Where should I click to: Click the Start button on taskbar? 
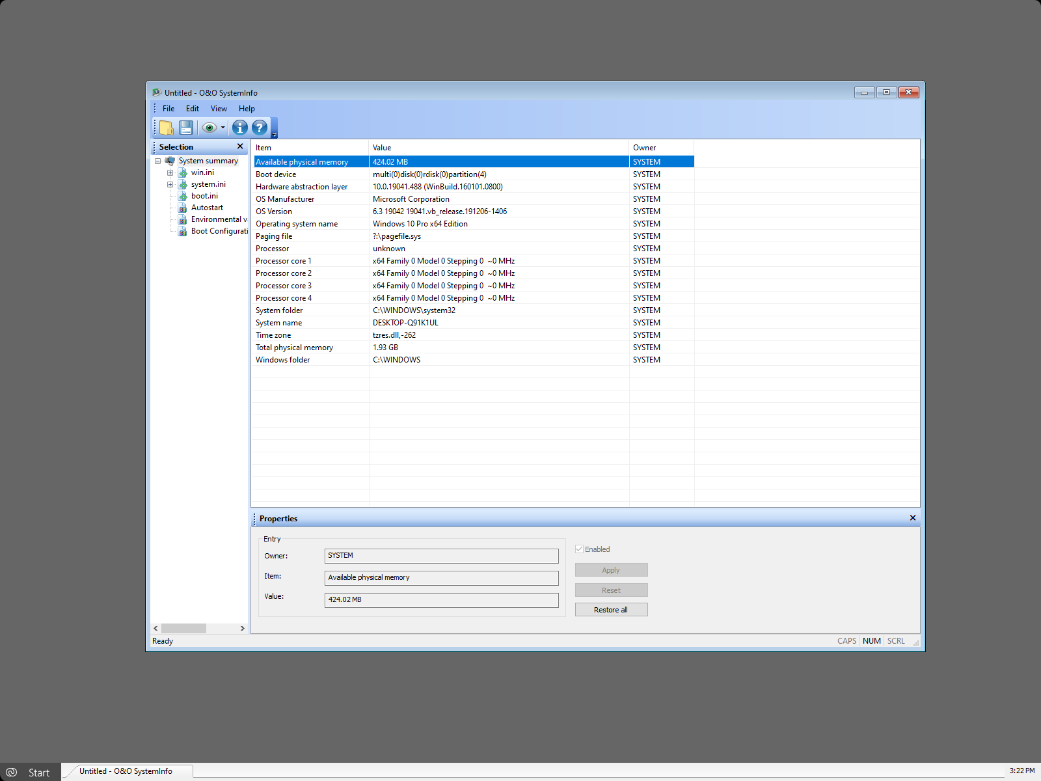point(30,772)
